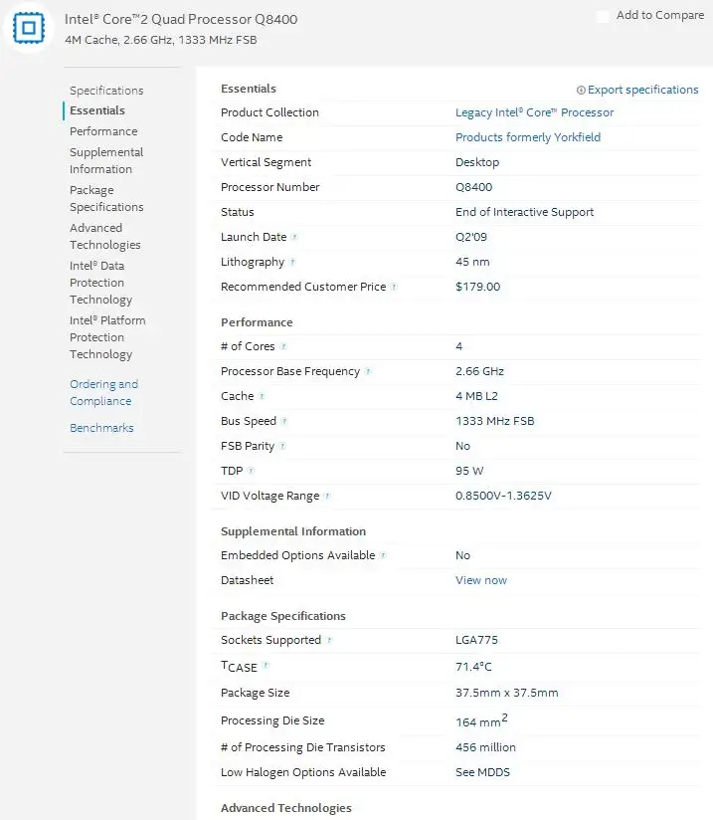713x820 pixels.
Task: Click help icon next to Processor Base Frequency
Action: click(368, 371)
